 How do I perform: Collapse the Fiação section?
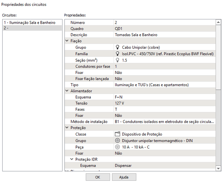[67, 41]
